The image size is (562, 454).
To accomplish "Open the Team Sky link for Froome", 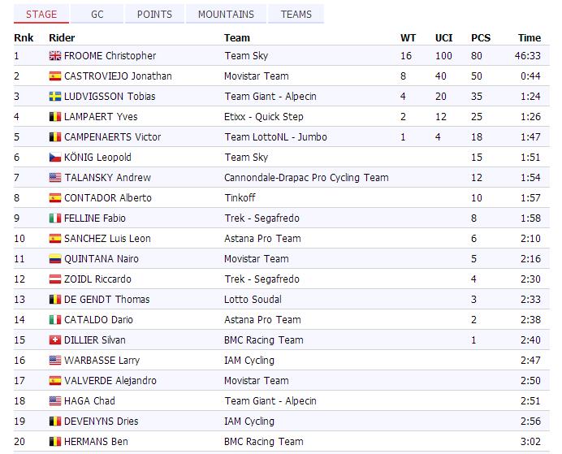I will coord(245,56).
